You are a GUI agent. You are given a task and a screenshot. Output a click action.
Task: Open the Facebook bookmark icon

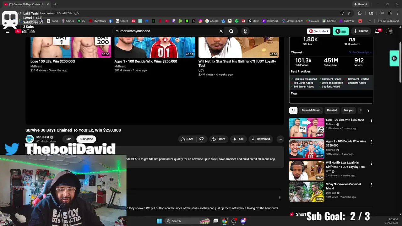111,21
